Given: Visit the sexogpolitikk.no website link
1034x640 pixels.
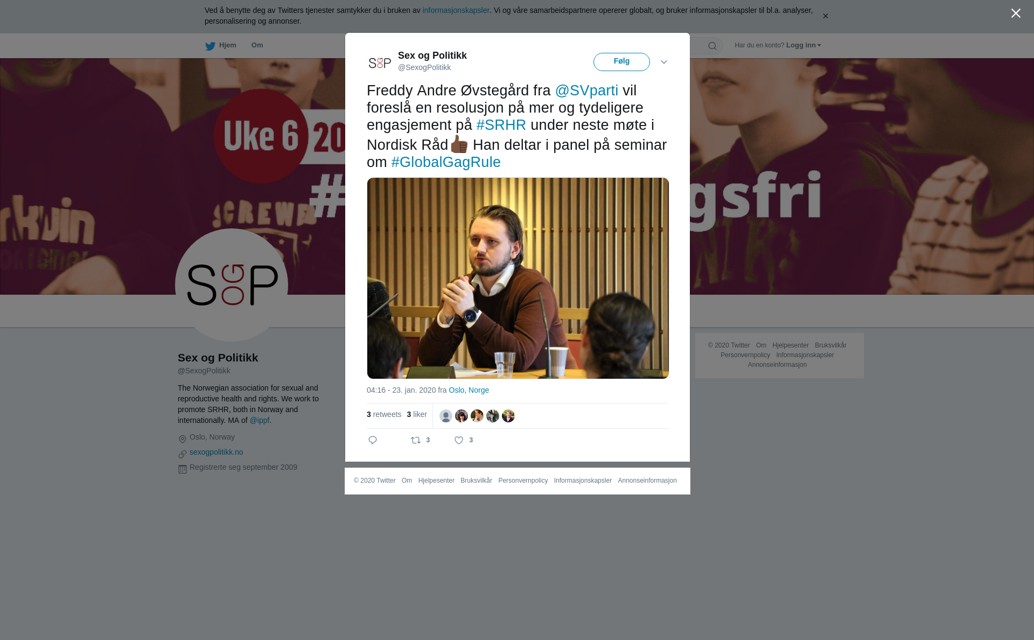Looking at the screenshot, I should pyautogui.click(x=216, y=452).
